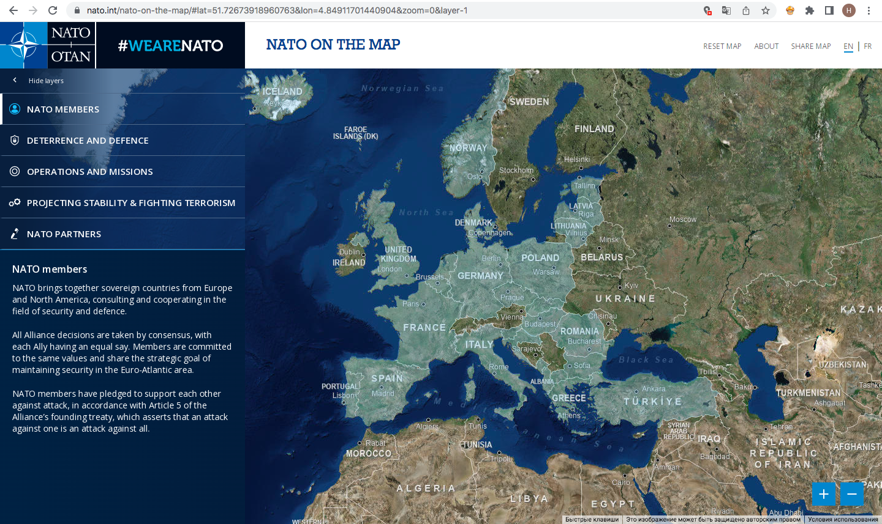Click the 'NATO members' panel heading
The image size is (882, 524).
pyautogui.click(x=50, y=269)
